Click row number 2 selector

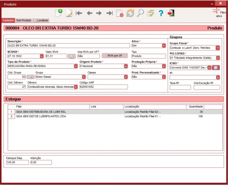pos(11,116)
